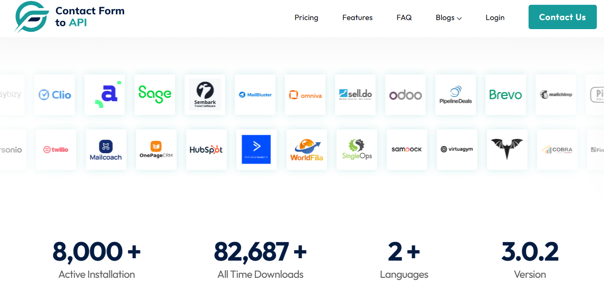Open the Sembark Travel Software logo
604x305 pixels.
(x=205, y=95)
